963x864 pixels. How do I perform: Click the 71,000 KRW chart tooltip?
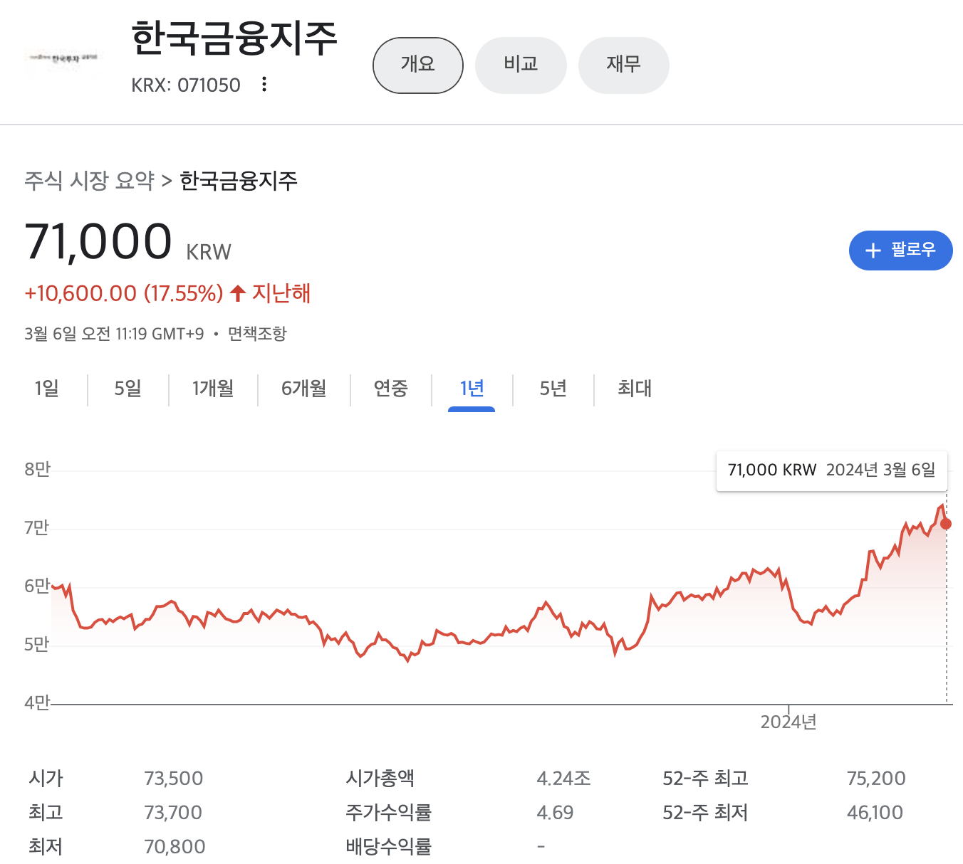point(832,470)
